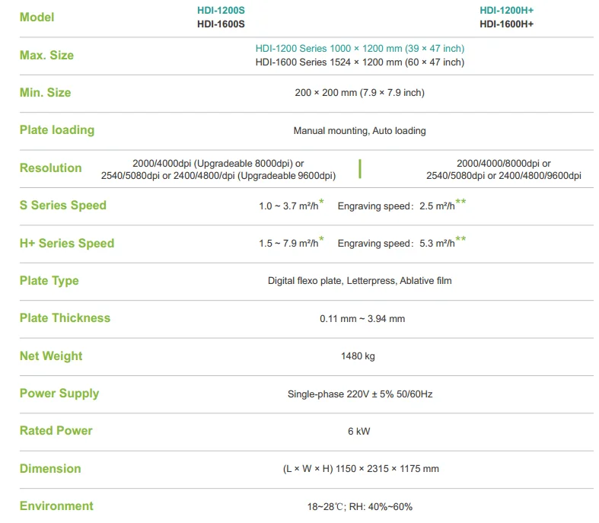Click the green divider in the Resolution row
Image resolution: width=599 pixels, height=523 pixels.
click(x=360, y=168)
